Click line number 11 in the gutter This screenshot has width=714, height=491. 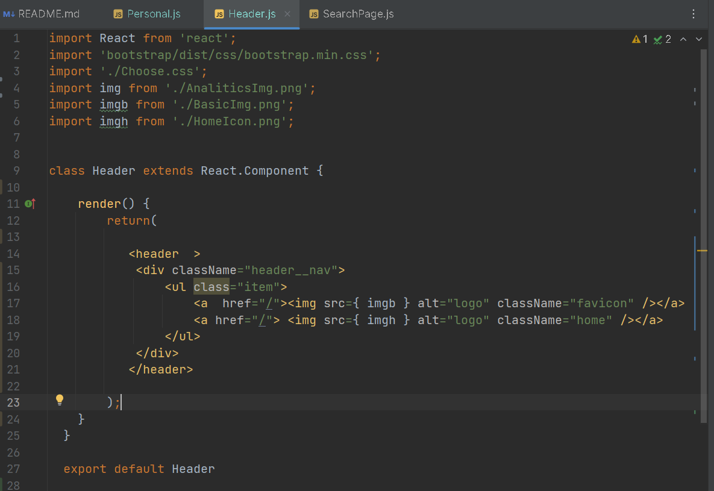[x=13, y=204]
